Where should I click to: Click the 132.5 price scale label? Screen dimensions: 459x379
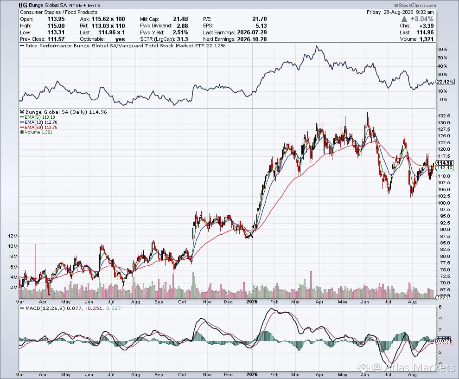tap(444, 116)
